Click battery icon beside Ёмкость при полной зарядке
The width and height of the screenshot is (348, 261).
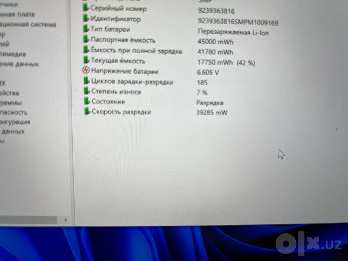[86, 50]
